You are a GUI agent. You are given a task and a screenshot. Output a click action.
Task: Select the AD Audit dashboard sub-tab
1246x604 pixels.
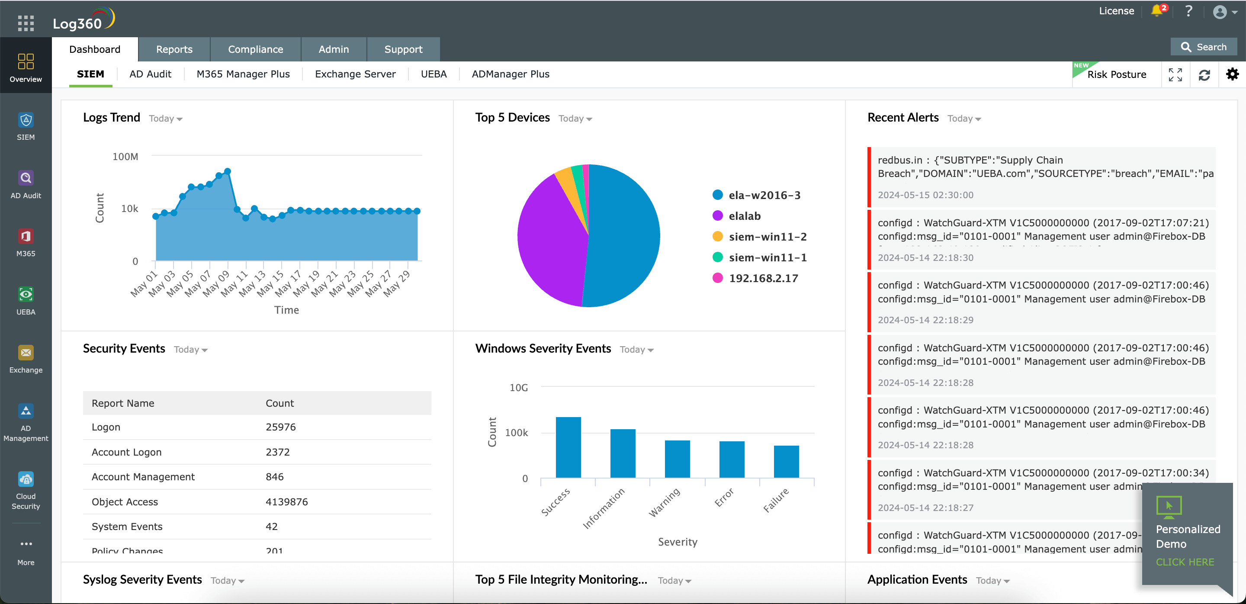coord(150,74)
